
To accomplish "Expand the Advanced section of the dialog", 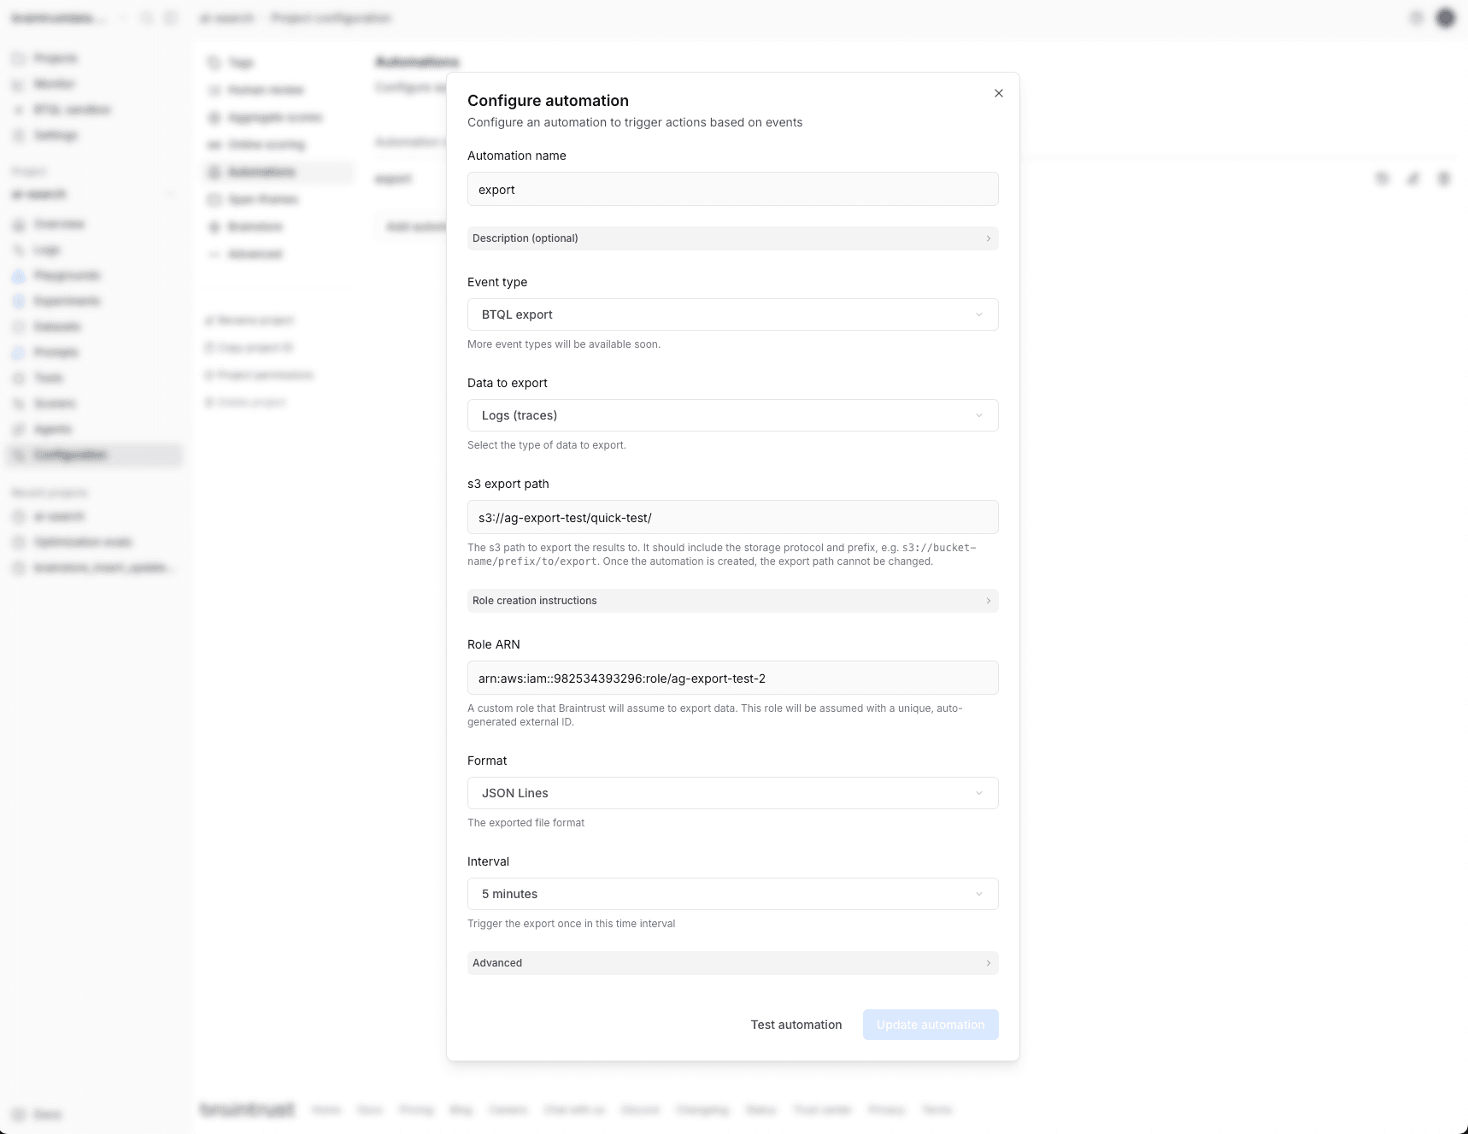I will point(731,963).
